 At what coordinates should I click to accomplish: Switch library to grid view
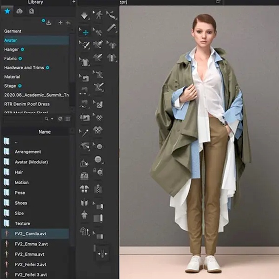tap(67, 119)
